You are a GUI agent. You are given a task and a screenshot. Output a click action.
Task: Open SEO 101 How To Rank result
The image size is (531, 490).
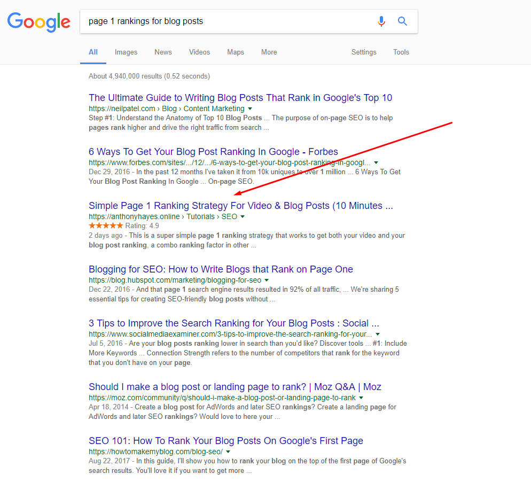pos(226,440)
